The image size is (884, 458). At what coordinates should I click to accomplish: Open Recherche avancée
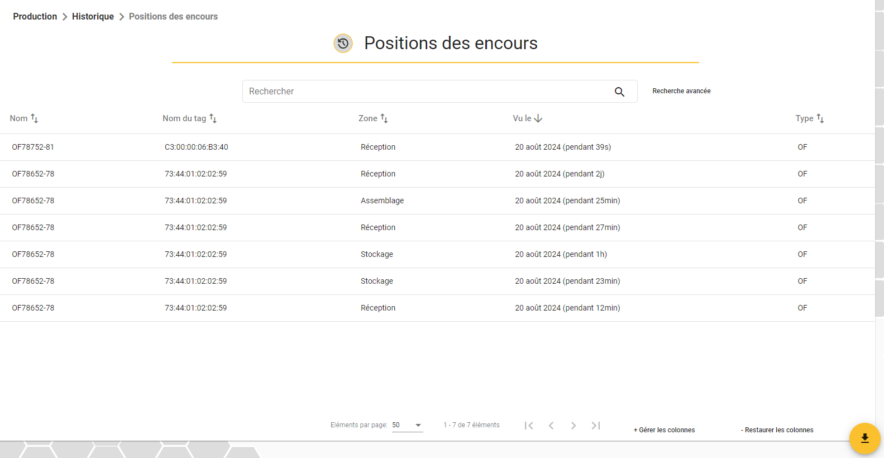681,91
